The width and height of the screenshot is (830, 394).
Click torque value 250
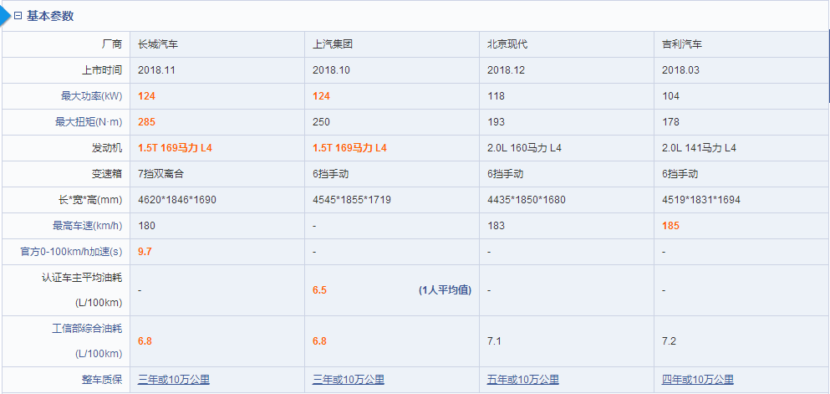click(321, 122)
